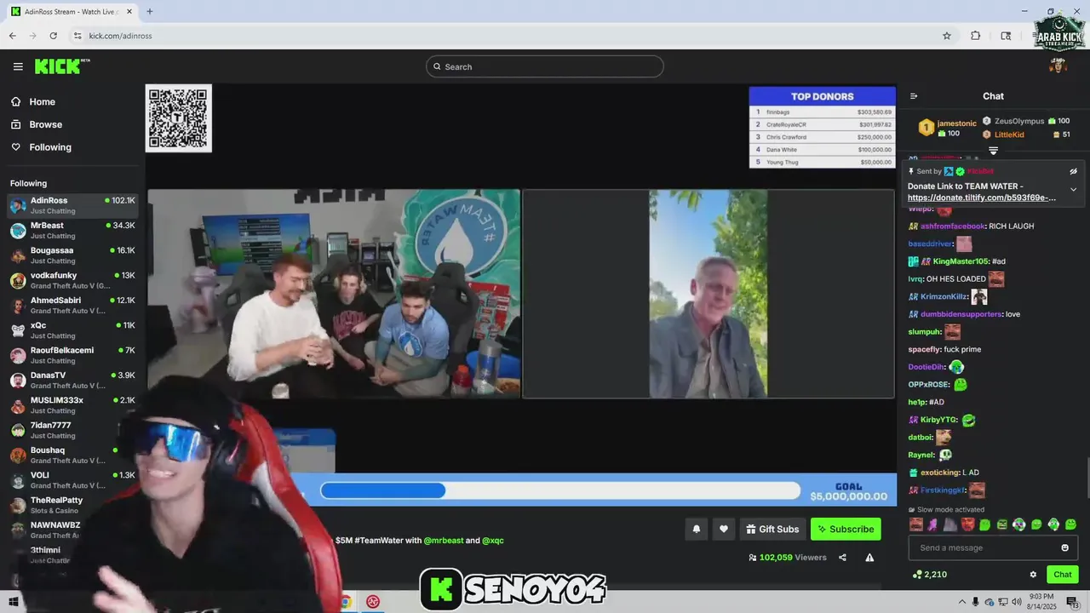The height and width of the screenshot is (613, 1090).
Task: Click the user avatar in the top right
Action: 1058,66
